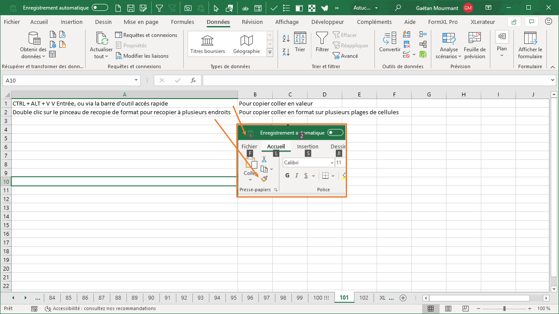This screenshot has height=314, width=559.
Task: Switch to Normal view in status bar
Action: coord(430,309)
